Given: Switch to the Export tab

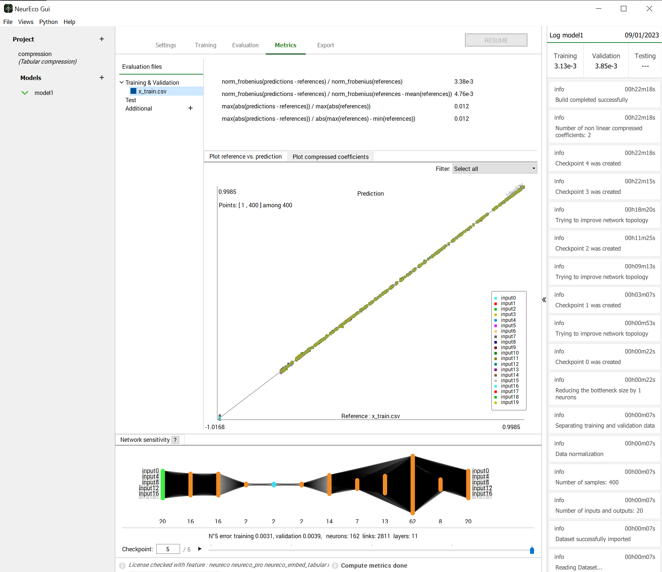Looking at the screenshot, I should pos(325,45).
